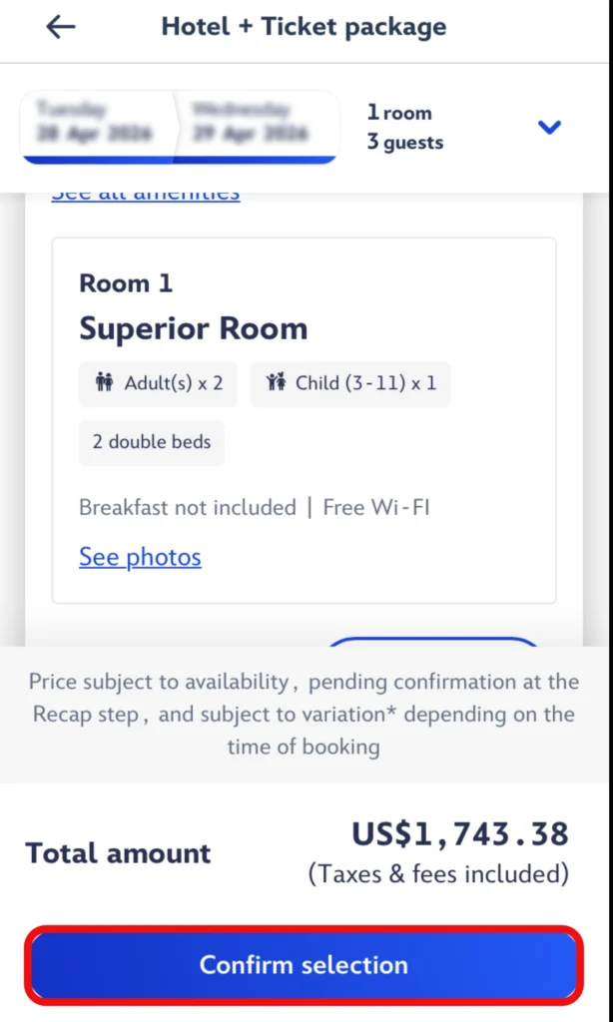Go back using the arrow icon
This screenshot has width=613, height=1022.
point(61,27)
